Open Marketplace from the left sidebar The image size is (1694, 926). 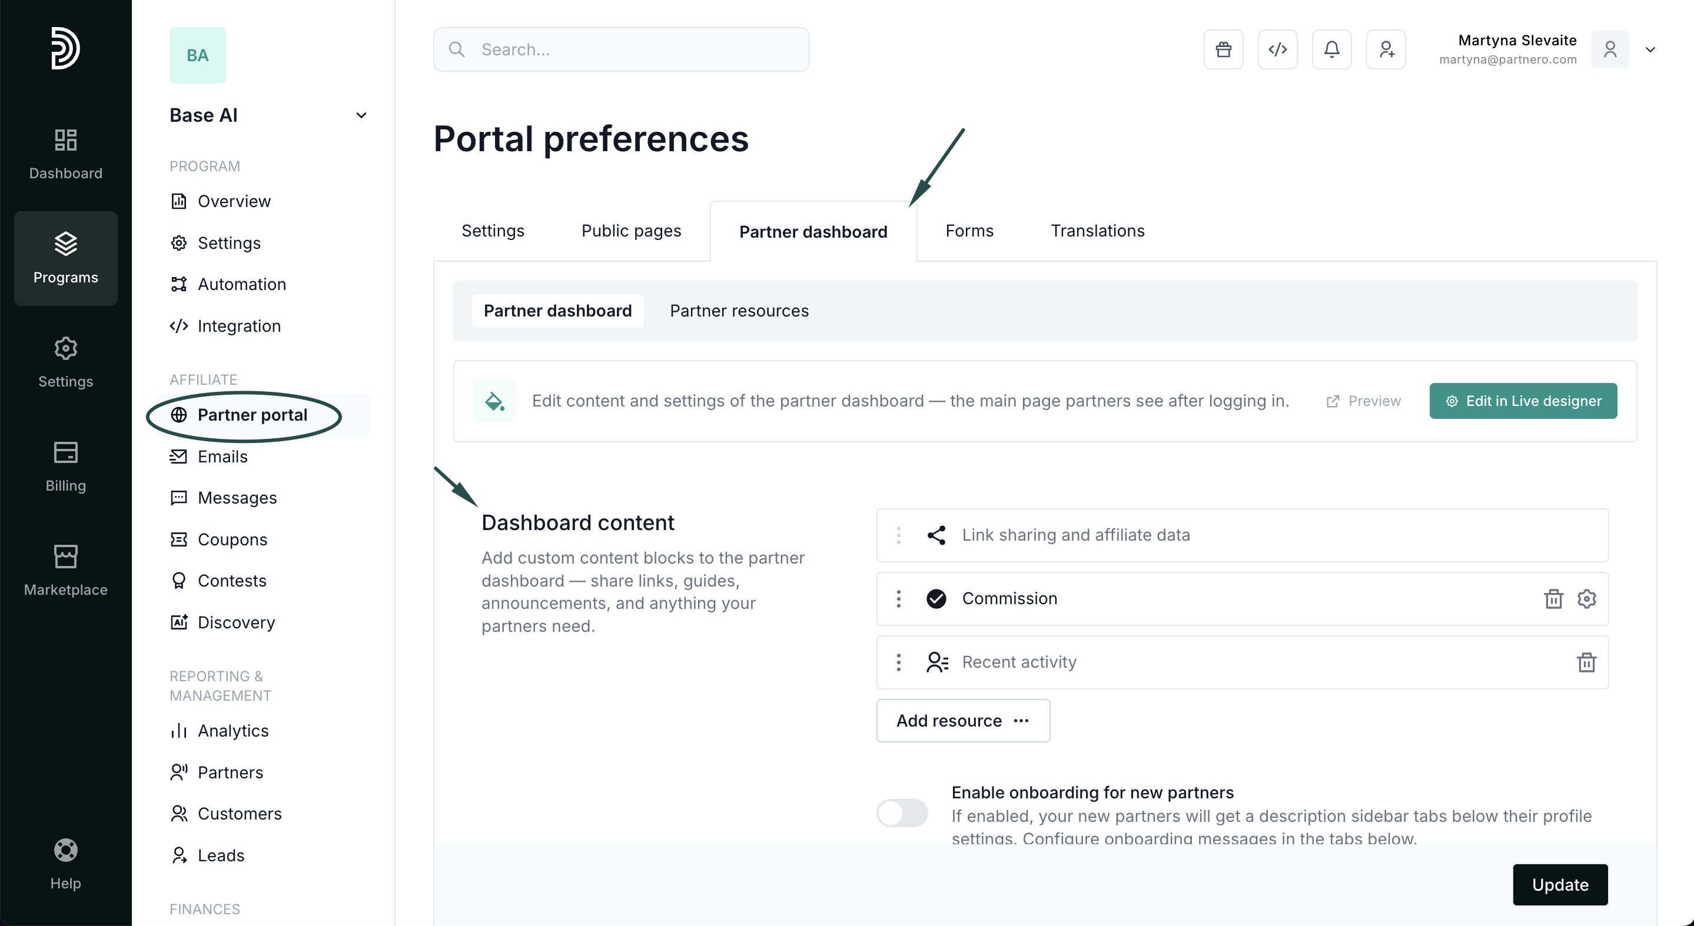point(65,570)
